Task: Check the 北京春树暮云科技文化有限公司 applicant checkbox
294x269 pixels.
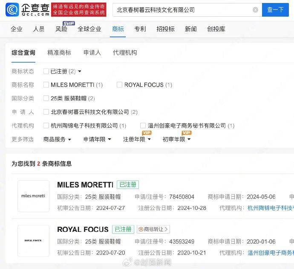Action: [46, 112]
